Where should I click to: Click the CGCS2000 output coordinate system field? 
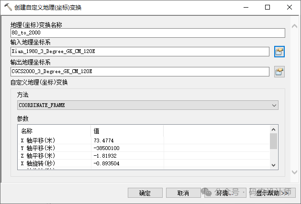[x=140, y=72]
